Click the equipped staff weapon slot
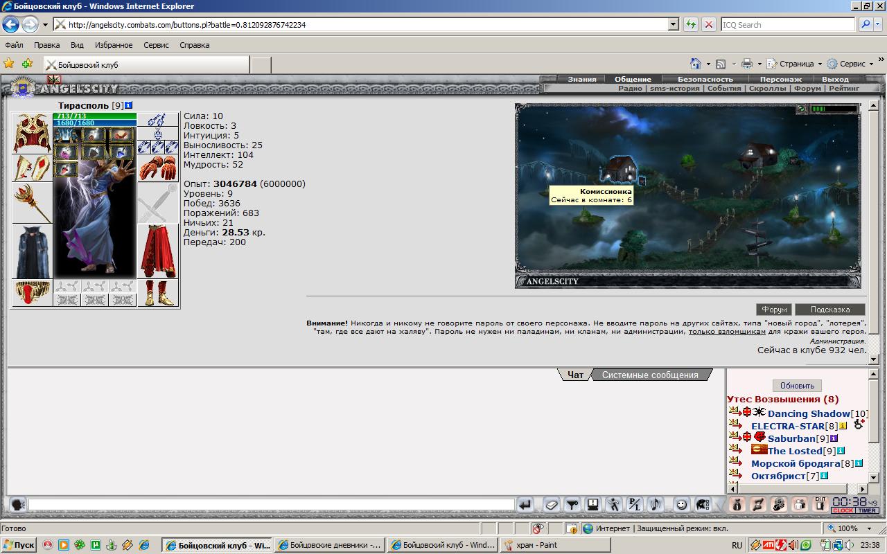Viewport: 887px width, 554px height. (x=32, y=203)
